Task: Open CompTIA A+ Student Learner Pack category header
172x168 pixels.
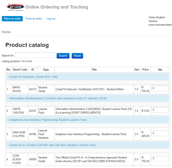Action: click(53, 145)
